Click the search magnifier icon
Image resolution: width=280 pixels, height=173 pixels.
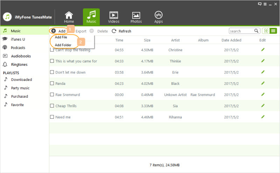(x=256, y=31)
